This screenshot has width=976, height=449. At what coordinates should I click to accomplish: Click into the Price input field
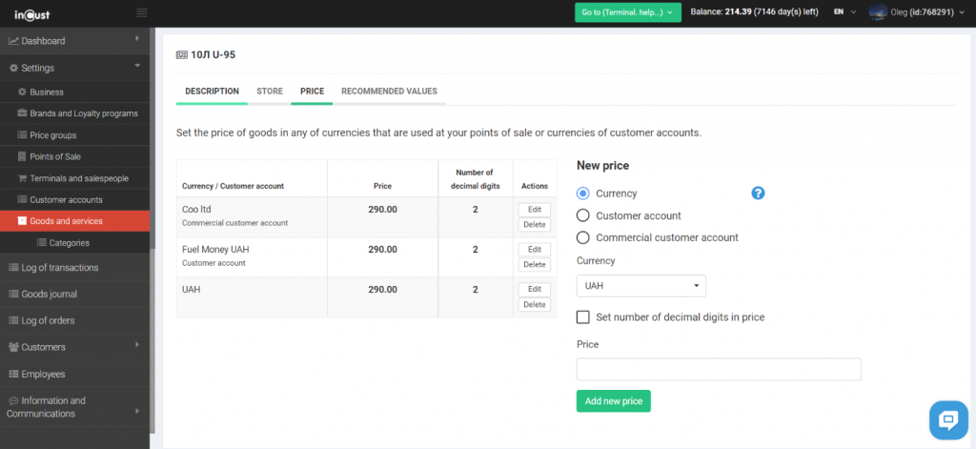pos(718,369)
